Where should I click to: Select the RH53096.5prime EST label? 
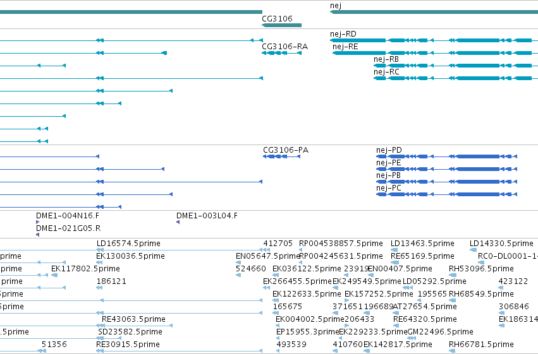coord(481,269)
